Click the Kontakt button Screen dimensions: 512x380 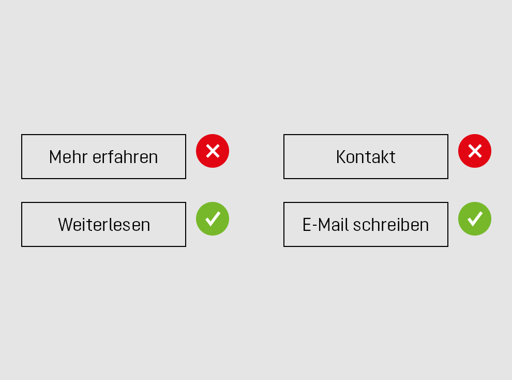(x=366, y=157)
